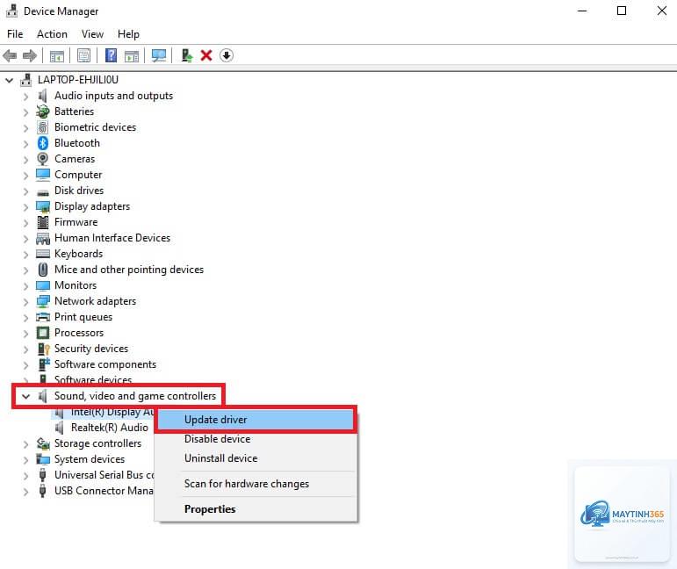Click the blue Help question-mark icon

111,55
